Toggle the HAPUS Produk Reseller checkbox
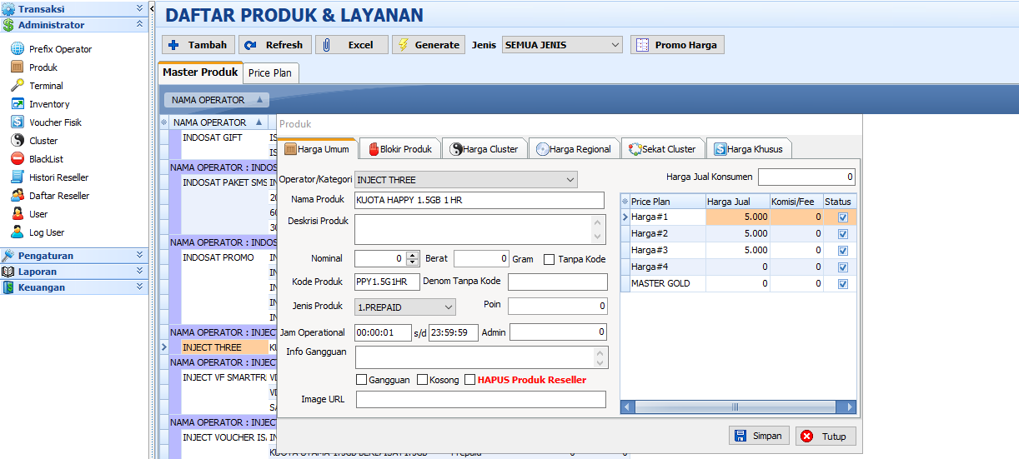The image size is (1019, 459). click(470, 380)
